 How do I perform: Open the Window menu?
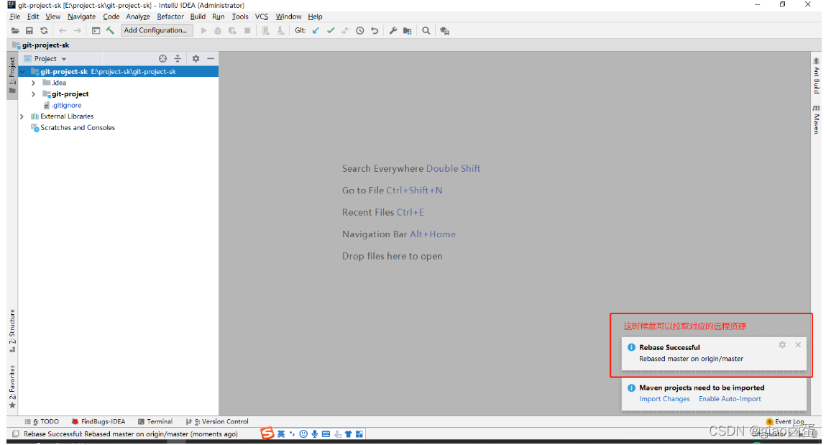coord(289,17)
